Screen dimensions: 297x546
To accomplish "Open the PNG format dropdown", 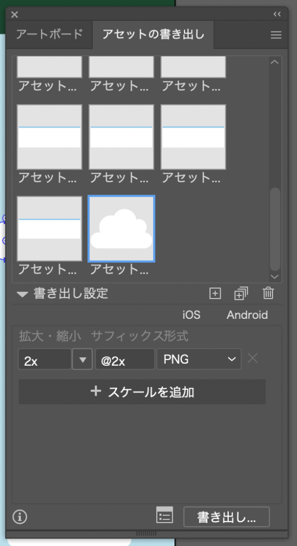I will click(199, 359).
